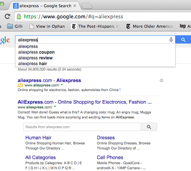Click the Google favicon on the tab
191x171 pixels.
coord(16,6)
